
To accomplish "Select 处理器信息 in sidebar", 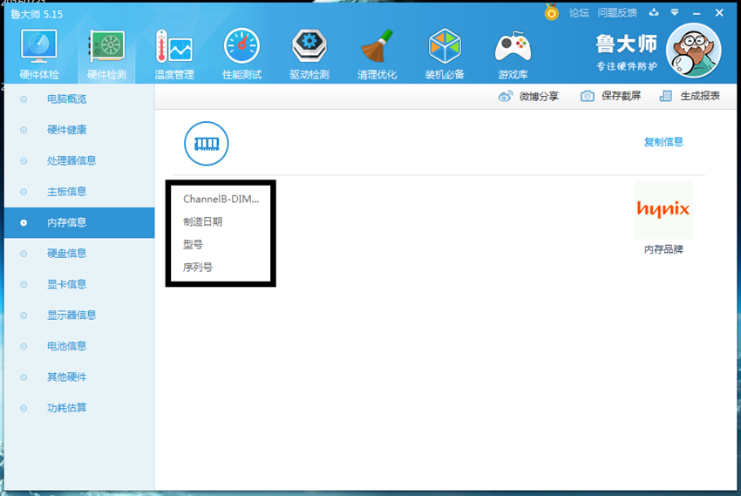I will (79, 160).
